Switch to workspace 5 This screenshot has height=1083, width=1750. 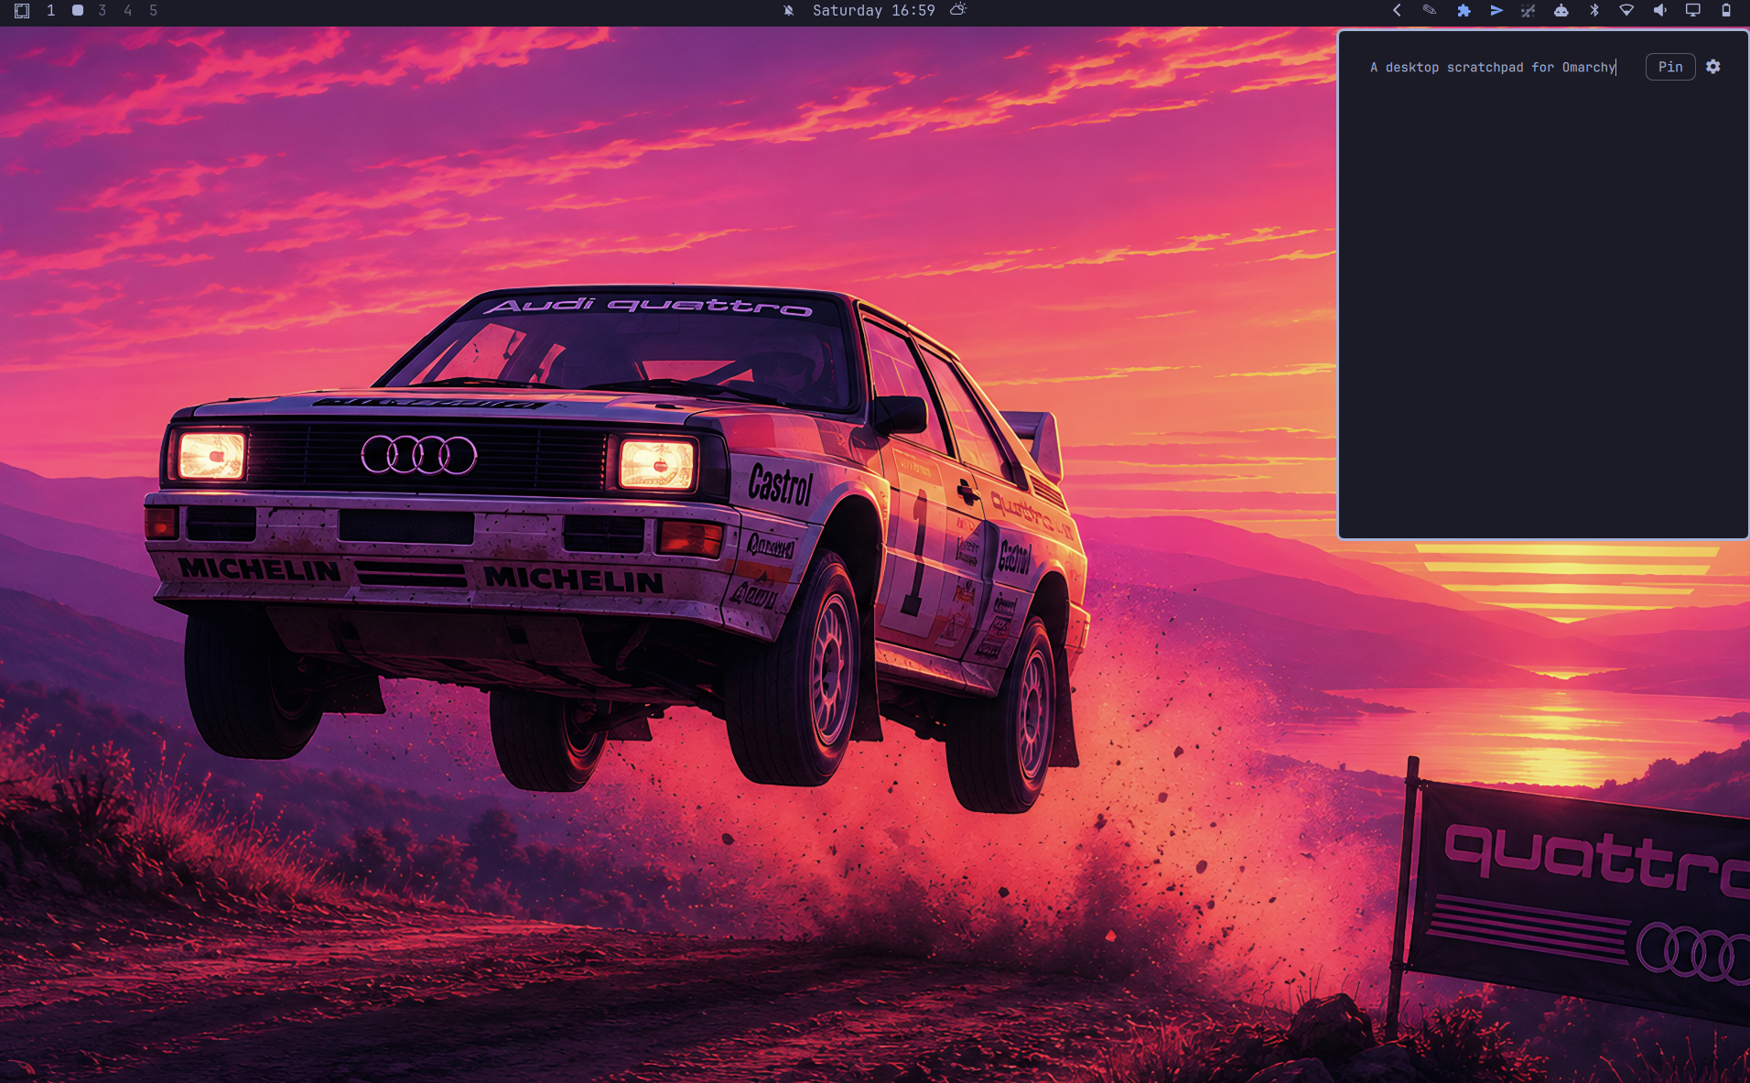point(154,11)
